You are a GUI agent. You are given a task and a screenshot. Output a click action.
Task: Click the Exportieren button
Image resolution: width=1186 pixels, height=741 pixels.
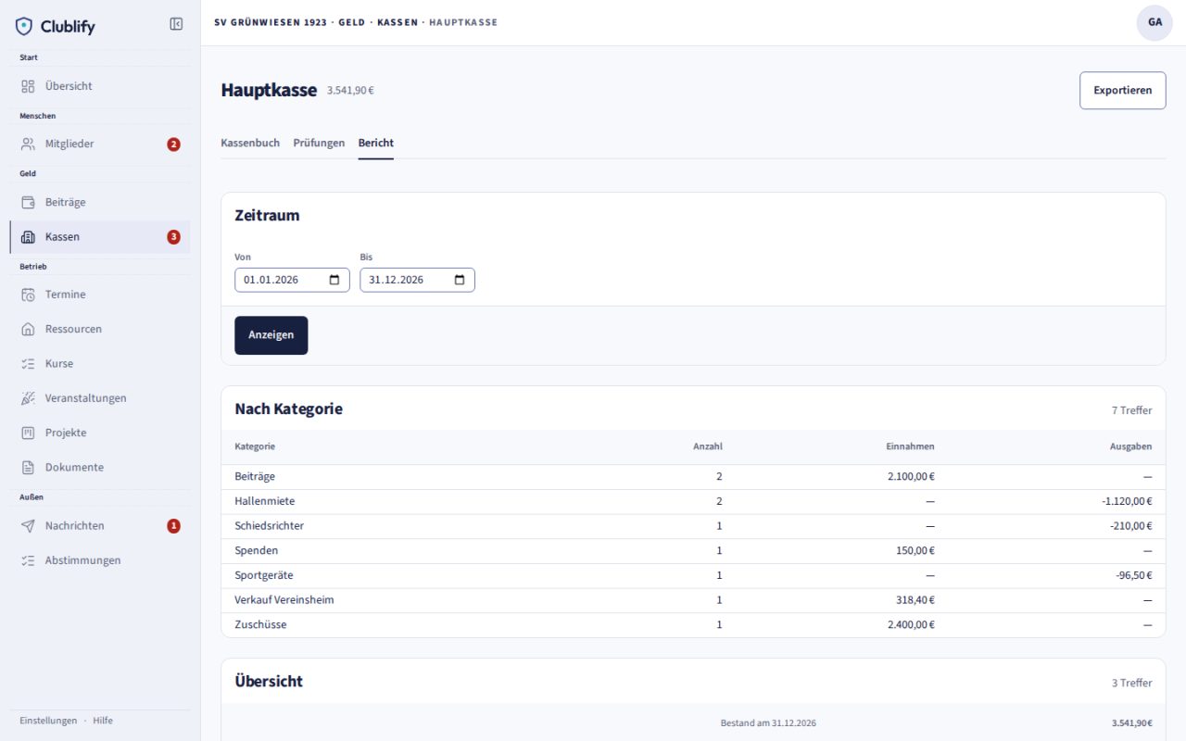pyautogui.click(x=1123, y=91)
